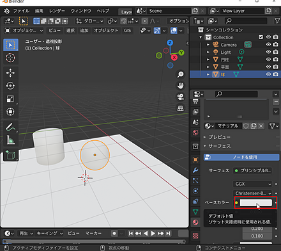Image resolution: width=281 pixels, height=251 pixels.
Task: Select the Measure tool
Action: (x=10, y=140)
